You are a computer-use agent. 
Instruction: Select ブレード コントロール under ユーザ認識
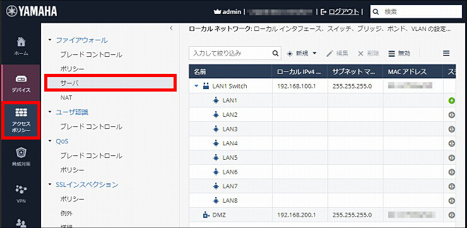click(x=91, y=127)
